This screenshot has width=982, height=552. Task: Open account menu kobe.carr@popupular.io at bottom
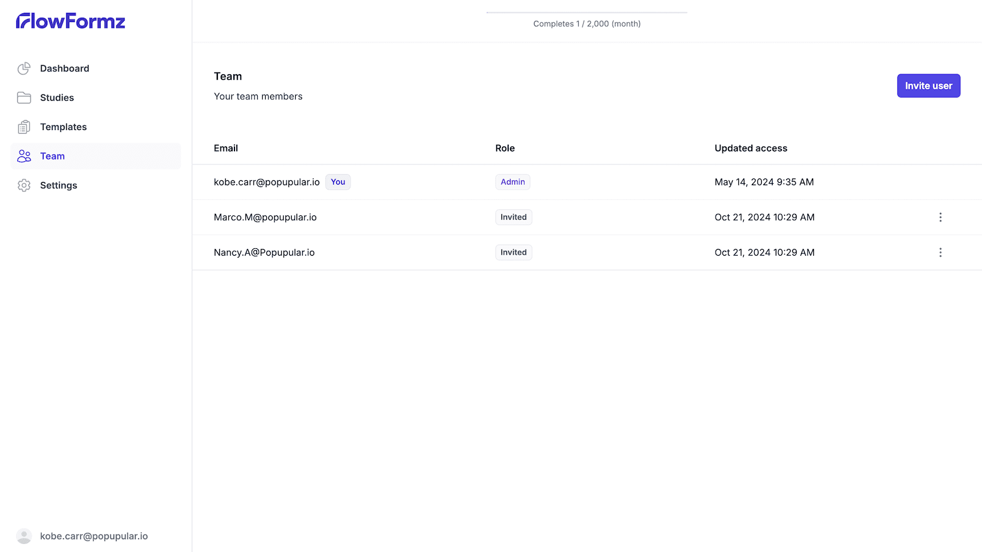click(x=94, y=536)
